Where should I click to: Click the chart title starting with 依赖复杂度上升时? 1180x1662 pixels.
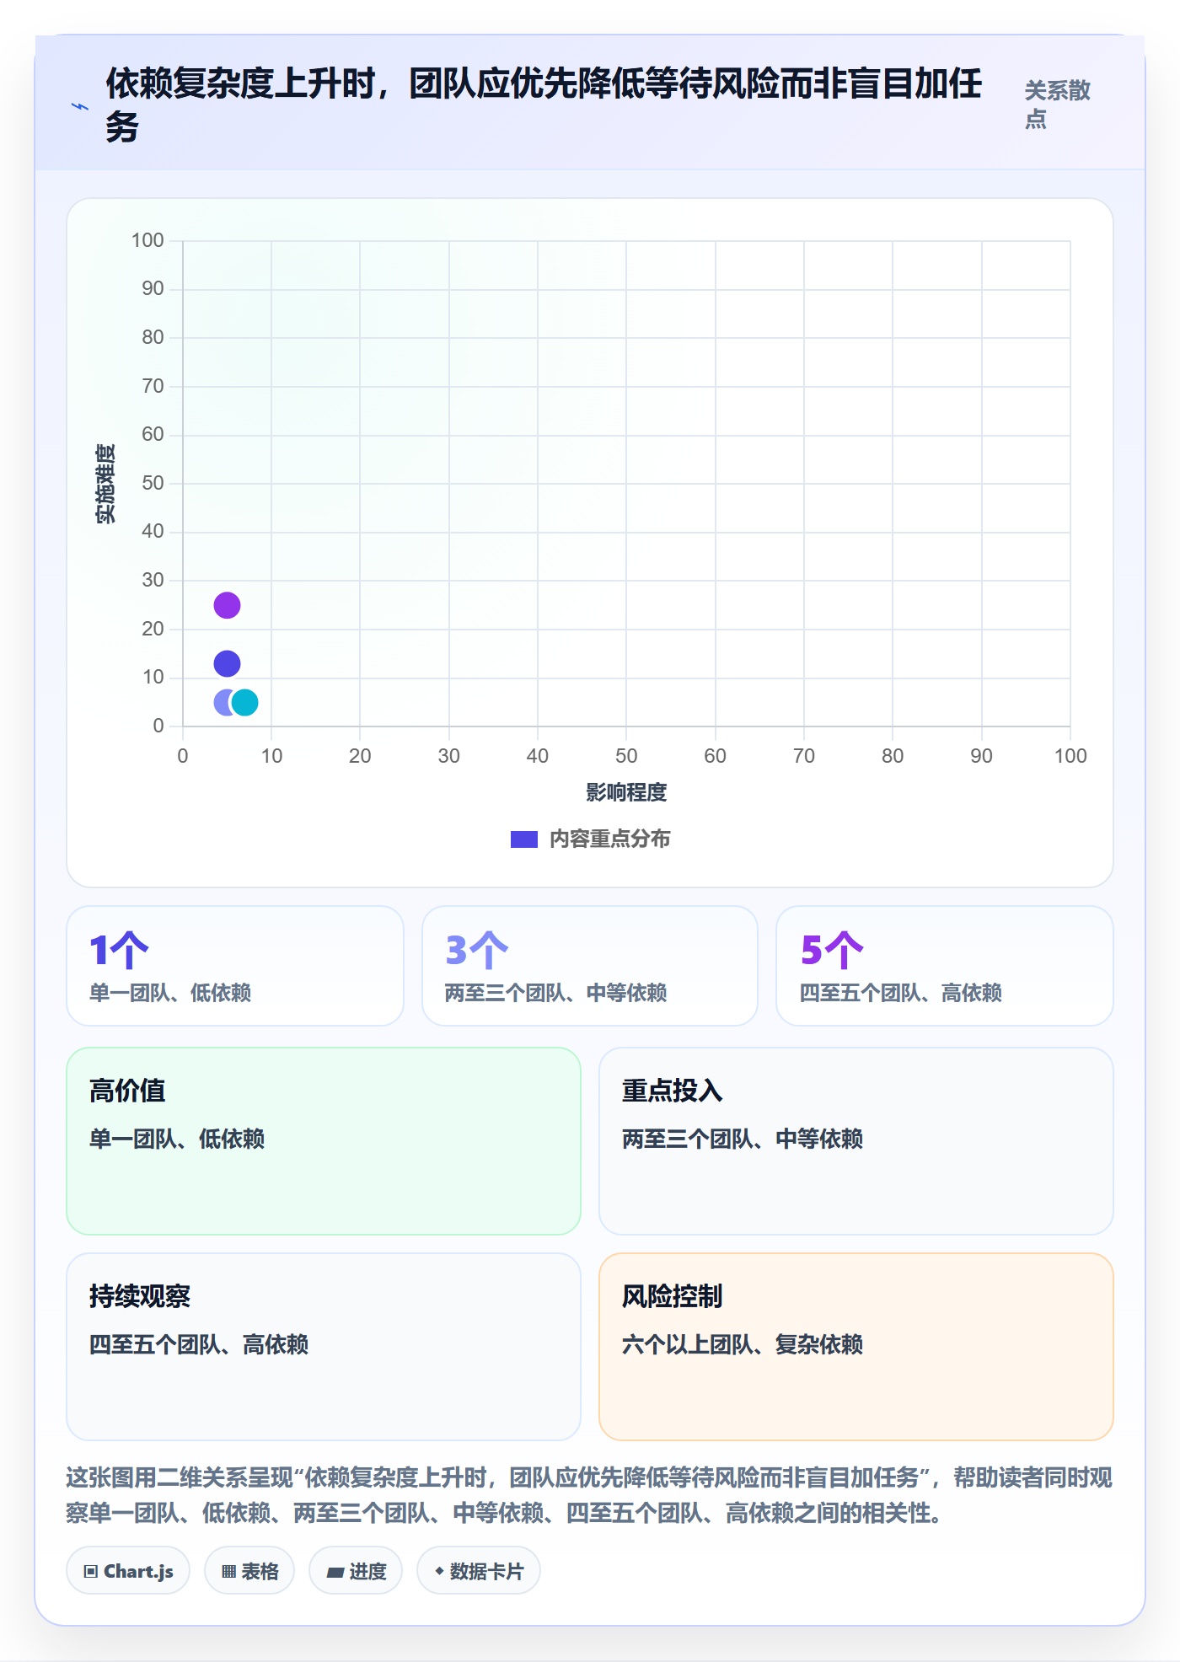pos(544,105)
